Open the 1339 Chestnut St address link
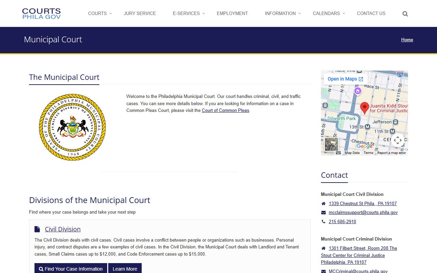 (363, 203)
